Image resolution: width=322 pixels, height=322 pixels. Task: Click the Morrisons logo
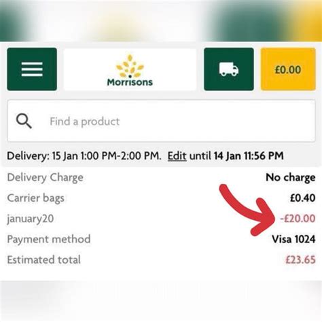click(x=130, y=69)
